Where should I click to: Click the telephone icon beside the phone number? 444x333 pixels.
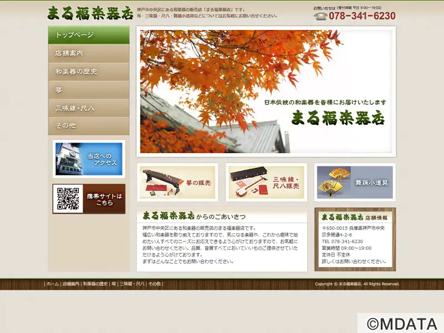pos(320,16)
